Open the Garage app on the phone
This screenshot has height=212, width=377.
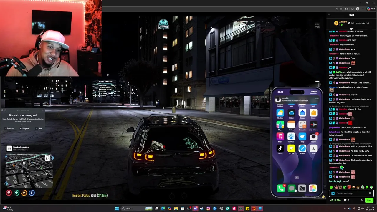[302, 113]
